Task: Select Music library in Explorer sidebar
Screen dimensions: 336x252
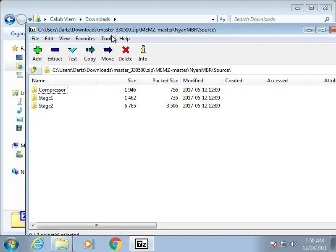Action: [x=19, y=110]
